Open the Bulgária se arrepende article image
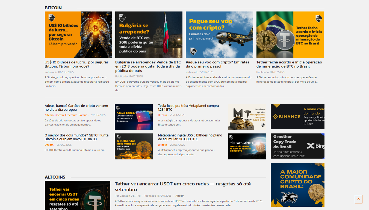Screen dimensions: 369x210 point(149,35)
